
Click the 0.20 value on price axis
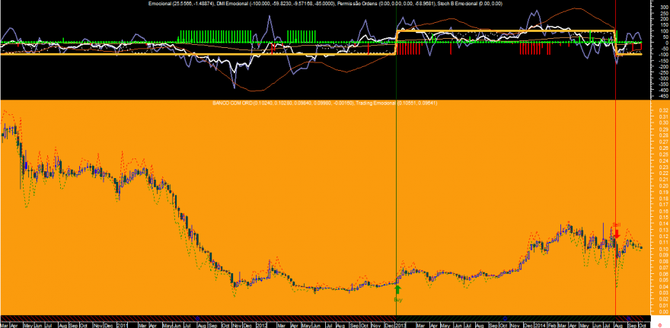pos(663,186)
